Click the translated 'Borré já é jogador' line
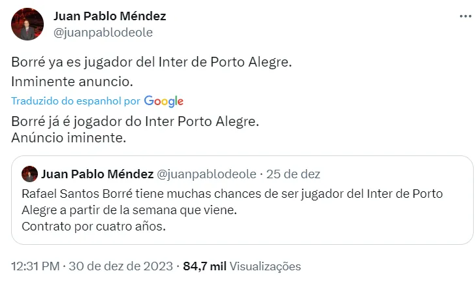This screenshot has height=284, width=475. [135, 121]
